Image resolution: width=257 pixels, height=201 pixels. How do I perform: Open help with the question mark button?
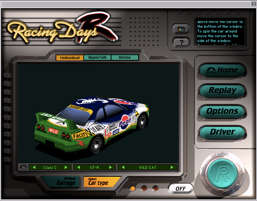181,42
